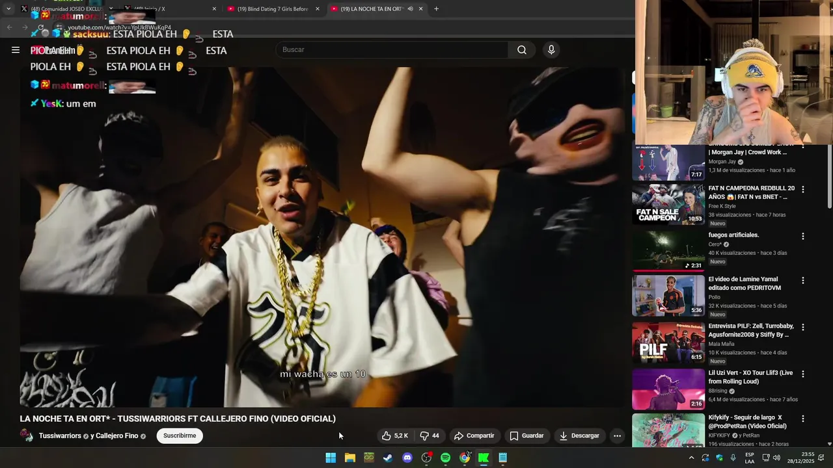The height and width of the screenshot is (468, 833).
Task: Open Lil Uzi Vert XO Tour Llif3 title
Action: [x=750, y=377]
